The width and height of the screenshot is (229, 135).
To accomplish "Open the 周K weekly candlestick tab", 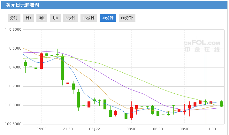I will point(42,18).
